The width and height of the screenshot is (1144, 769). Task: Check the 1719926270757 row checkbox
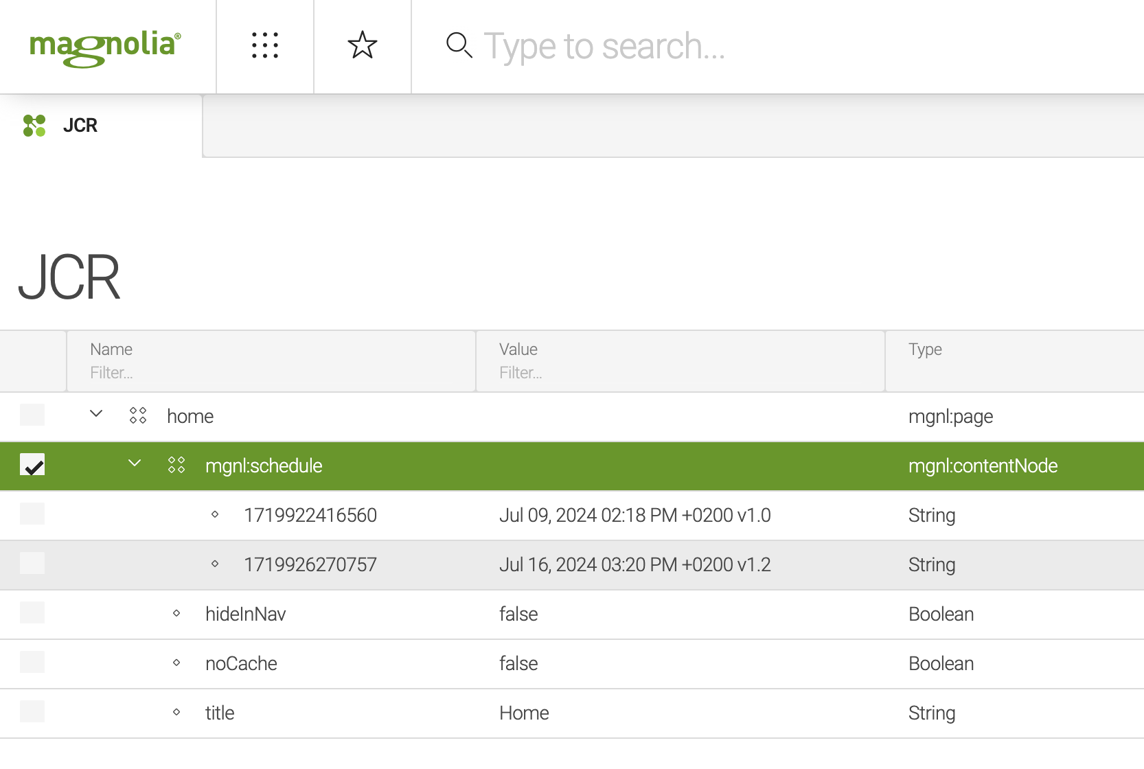(32, 563)
